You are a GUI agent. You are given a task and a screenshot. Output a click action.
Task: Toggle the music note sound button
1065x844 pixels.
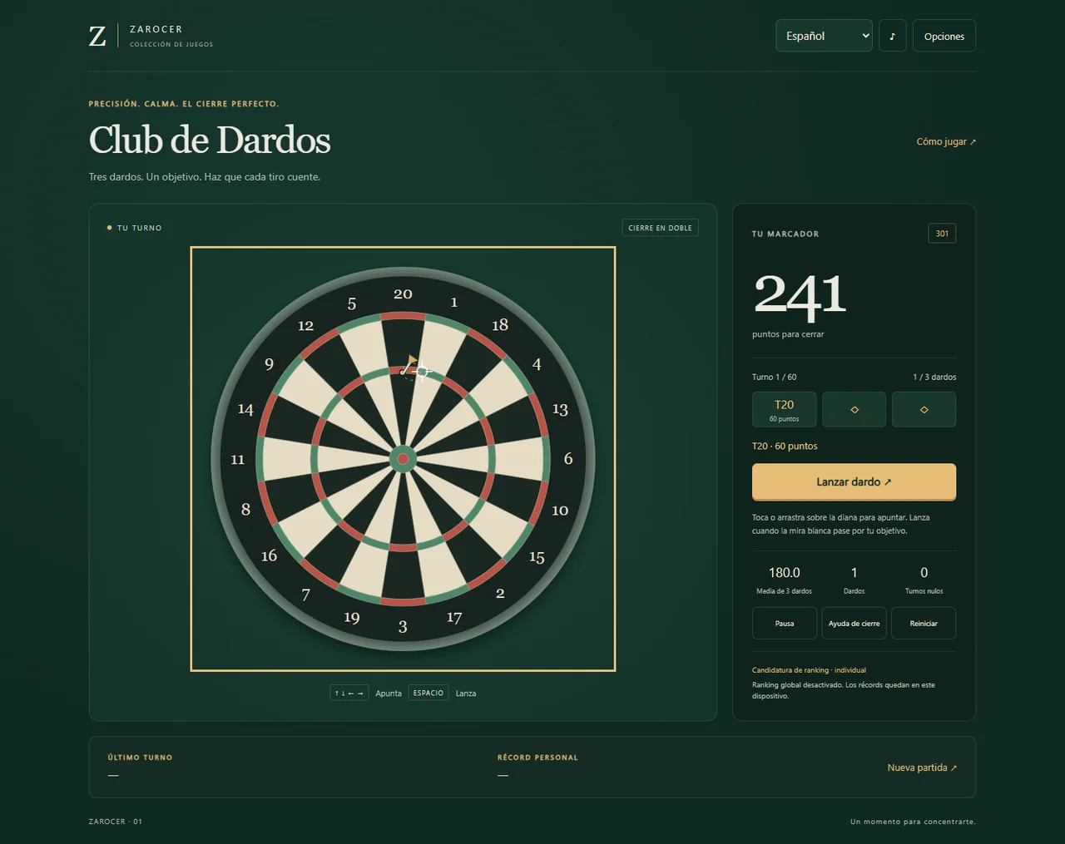tap(892, 36)
